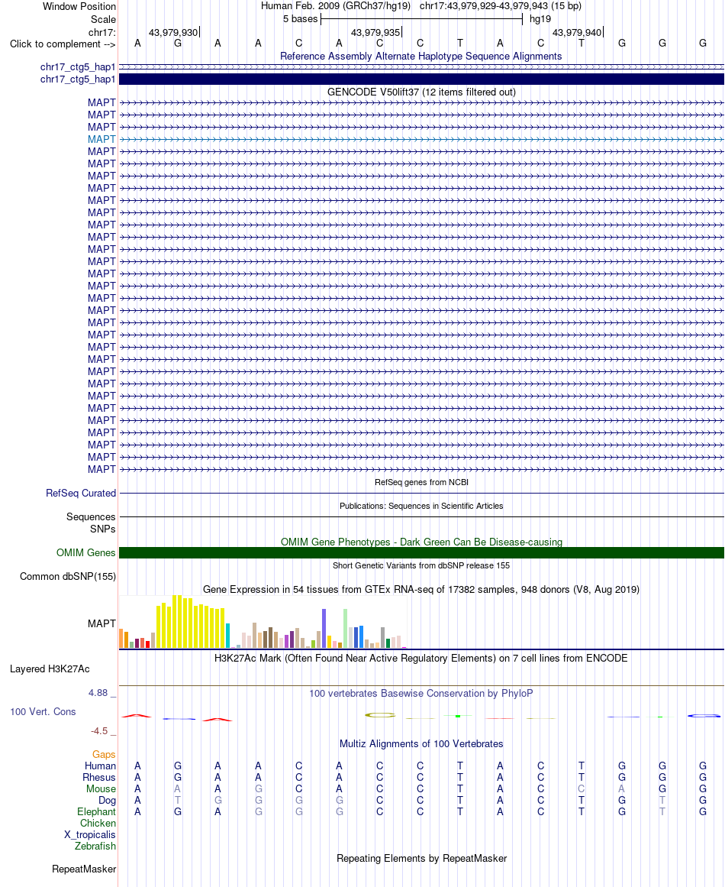The image size is (725, 887).
Task: Click the 43,979,935 ruler position marker
Action: pos(375,32)
